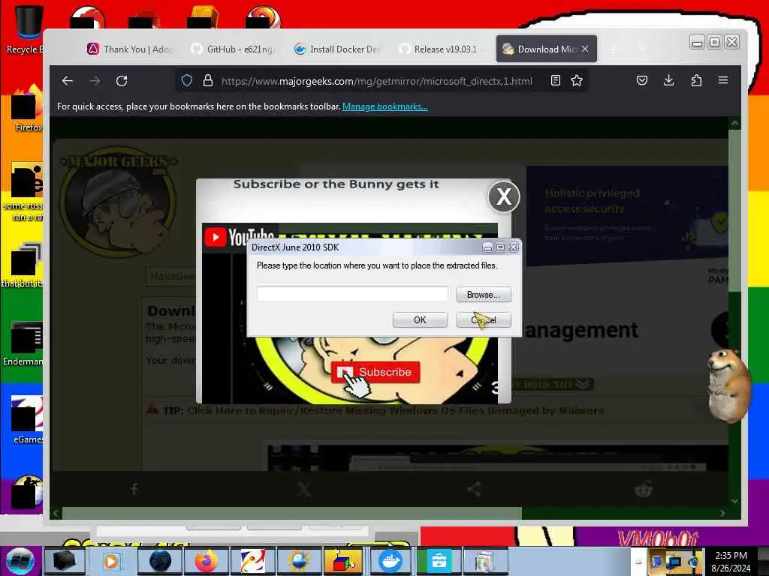Dismiss the Subscribe popup with X
The width and height of the screenshot is (769, 576).
point(504,197)
